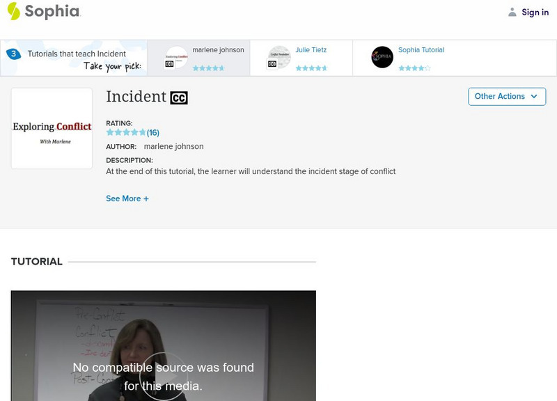Open the Other Actions dropdown
Image resolution: width=557 pixels, height=401 pixels.
pyautogui.click(x=507, y=96)
